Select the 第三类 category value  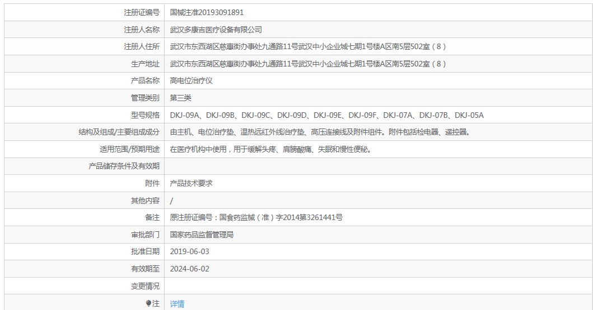[x=180, y=98]
